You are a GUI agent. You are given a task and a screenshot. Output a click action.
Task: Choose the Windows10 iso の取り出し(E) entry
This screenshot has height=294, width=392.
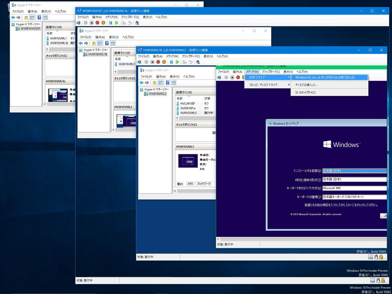pos(330,77)
